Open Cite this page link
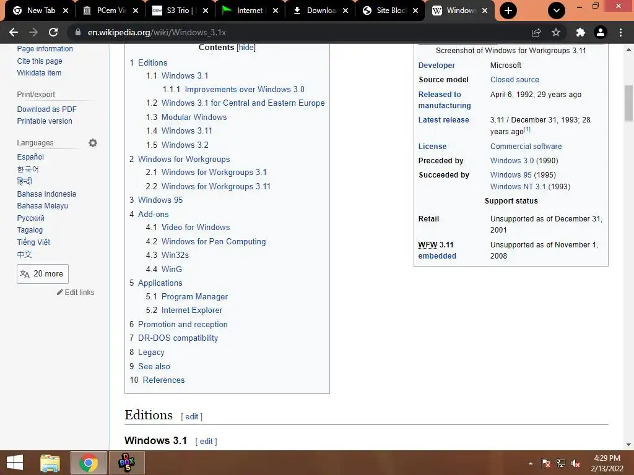Viewport: 634px width, 475px height. coord(40,61)
